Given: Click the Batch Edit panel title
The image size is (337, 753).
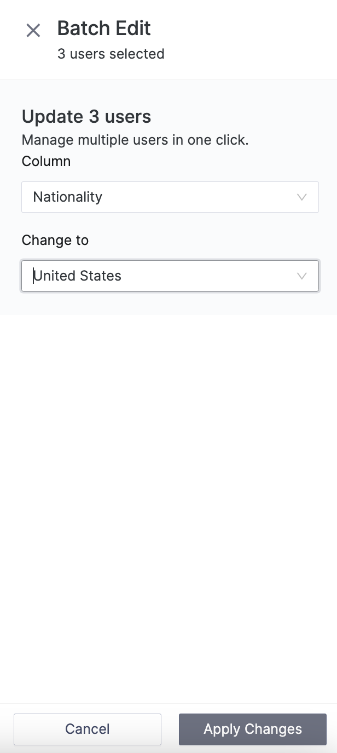Looking at the screenshot, I should [x=104, y=28].
